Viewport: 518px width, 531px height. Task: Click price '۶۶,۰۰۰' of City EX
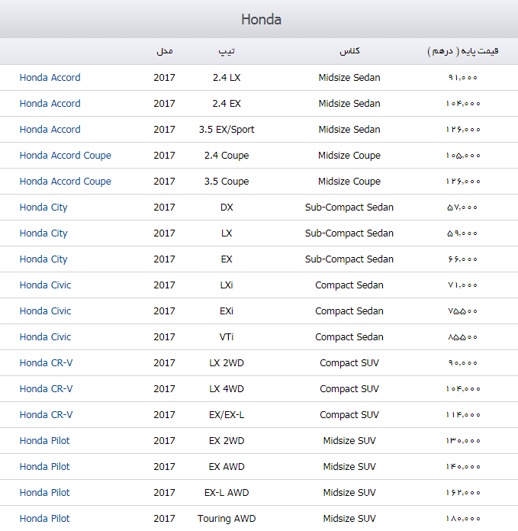click(x=462, y=259)
